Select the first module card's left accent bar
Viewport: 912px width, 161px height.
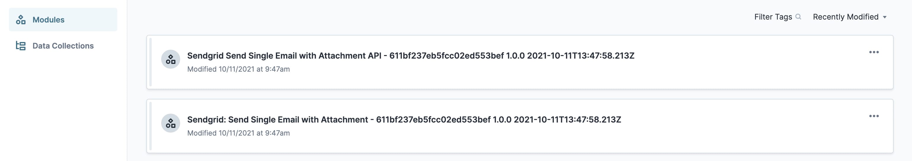pyautogui.click(x=151, y=62)
